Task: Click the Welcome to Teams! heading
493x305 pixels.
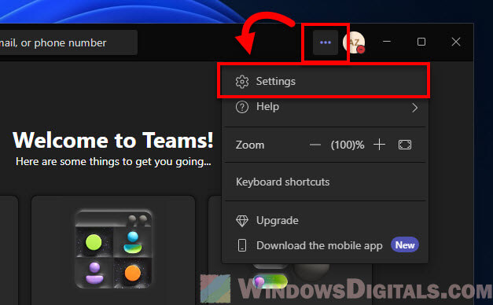Action: [x=113, y=140]
